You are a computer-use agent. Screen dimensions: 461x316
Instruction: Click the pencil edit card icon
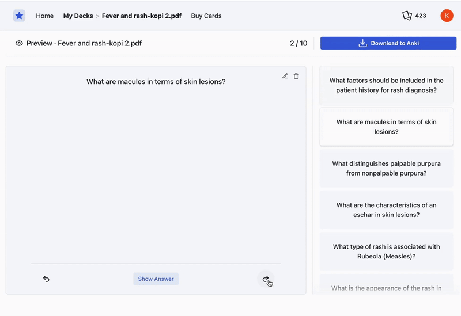point(285,76)
